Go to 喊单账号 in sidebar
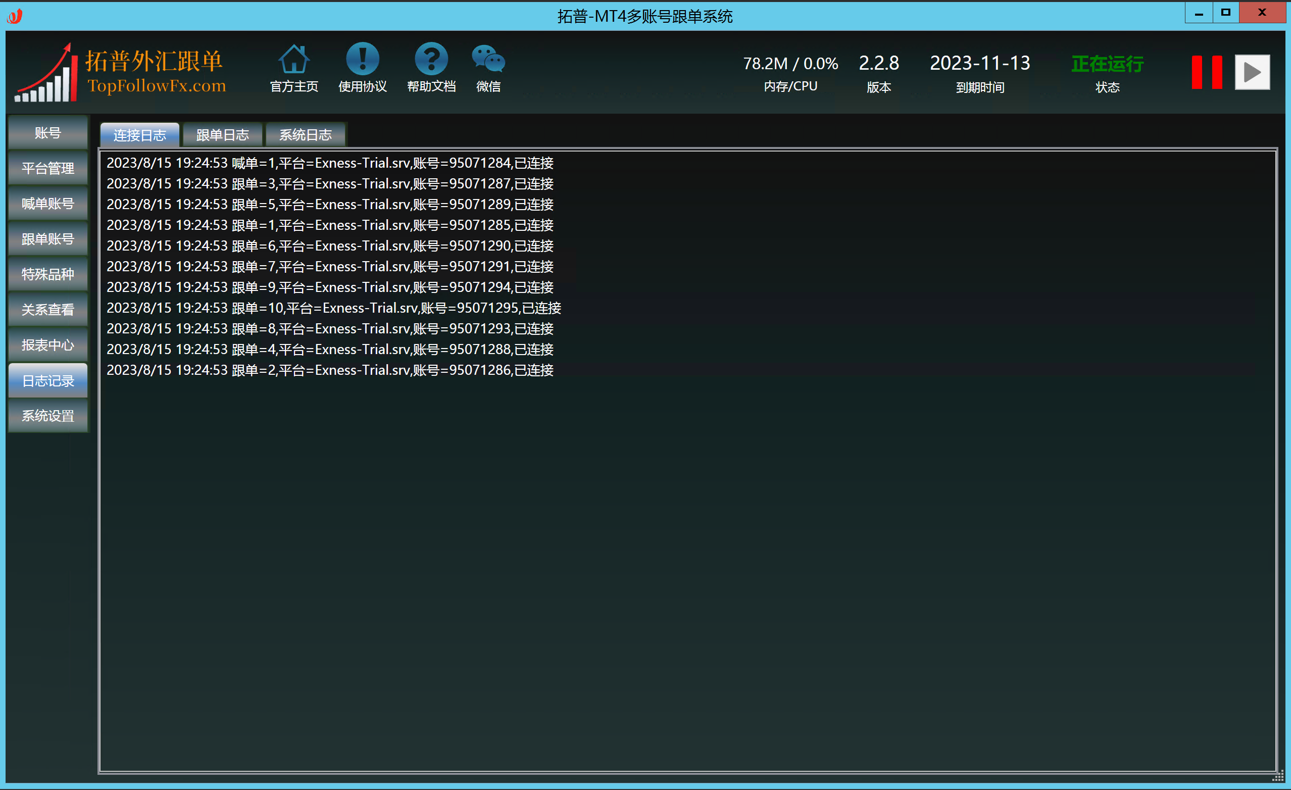 47,204
